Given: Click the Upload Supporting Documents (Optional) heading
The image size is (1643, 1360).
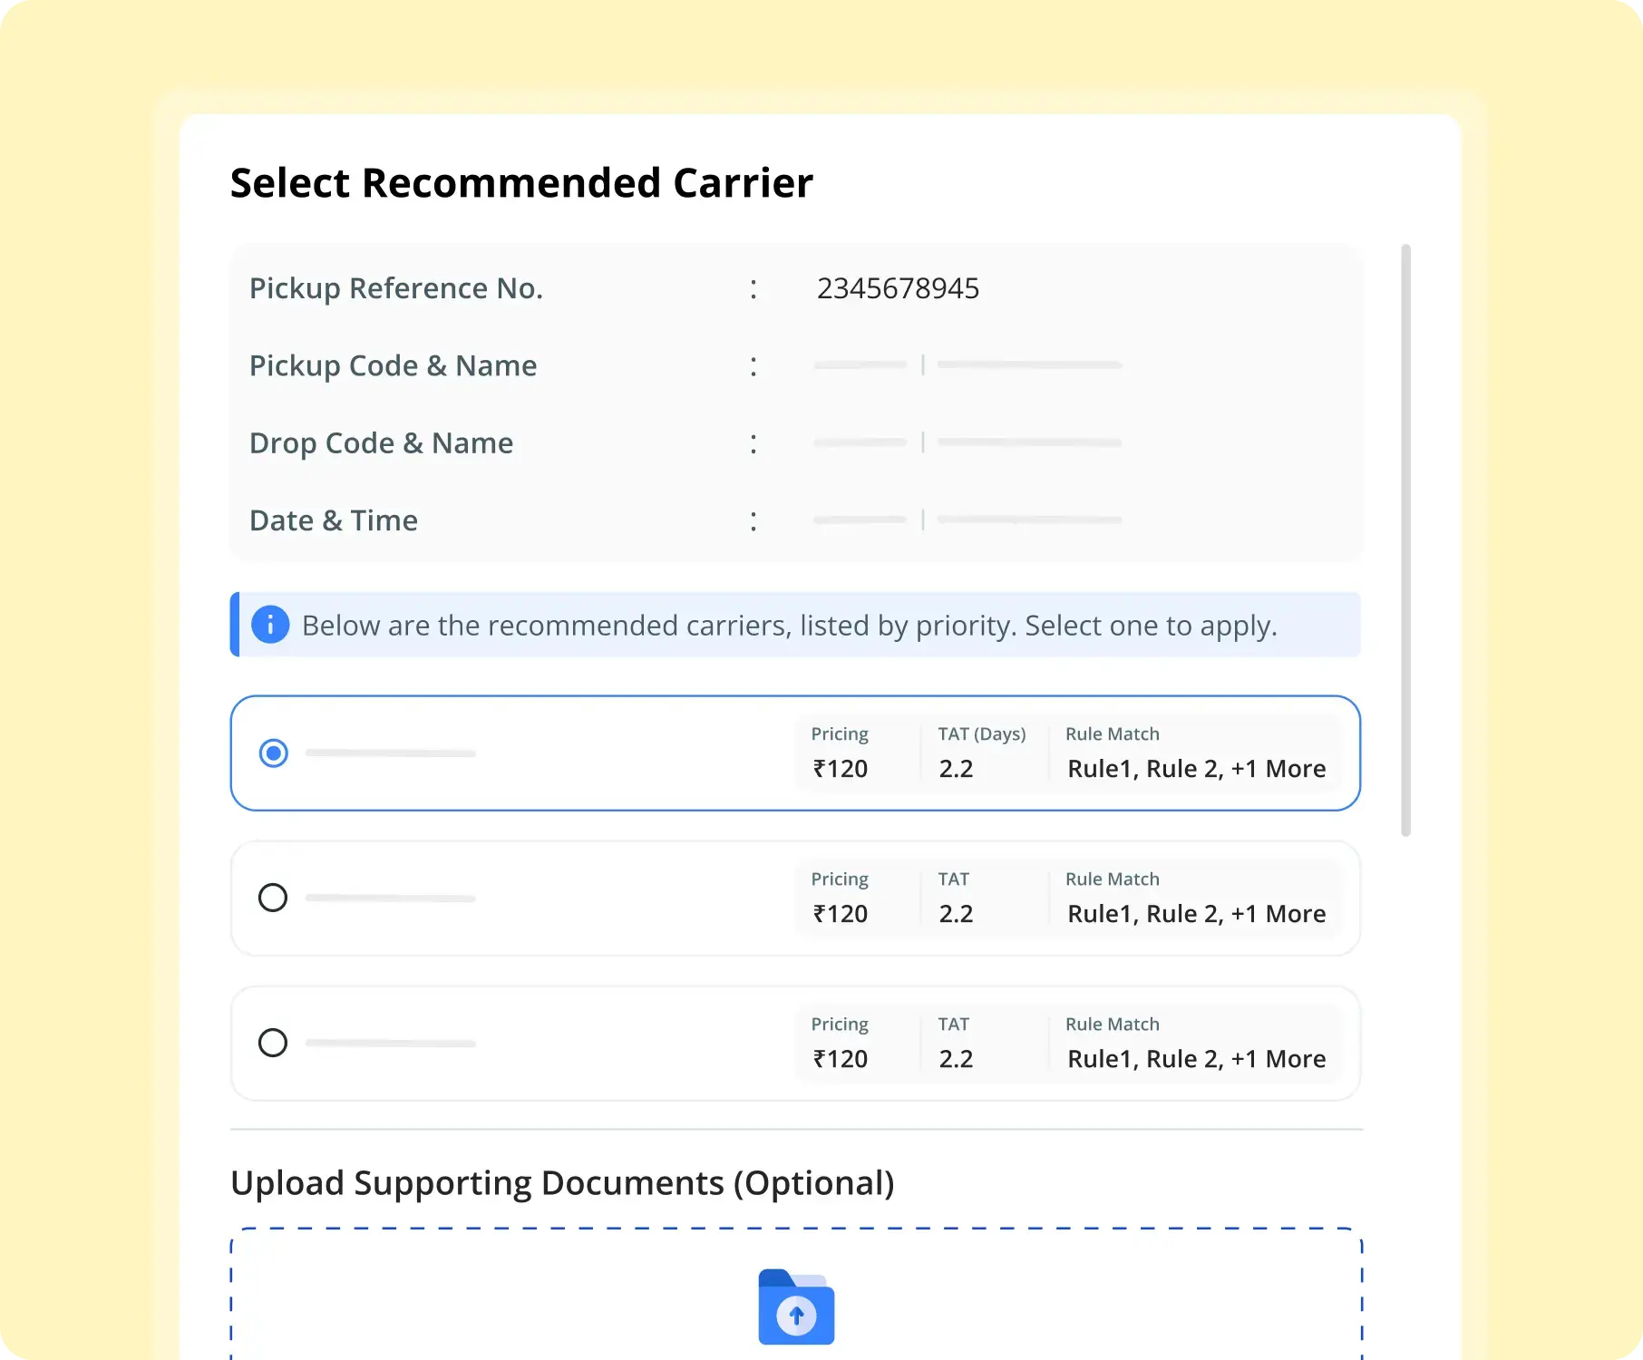Looking at the screenshot, I should 562,1183.
